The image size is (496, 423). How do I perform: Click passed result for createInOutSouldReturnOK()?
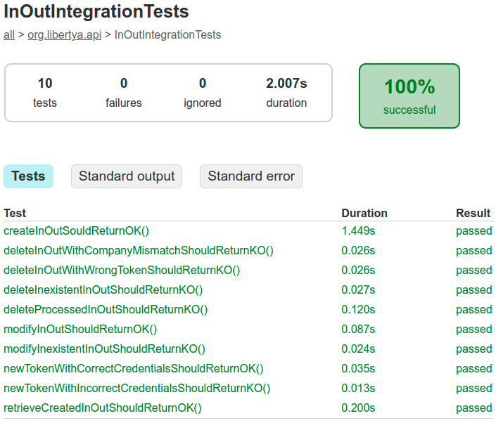tap(474, 231)
